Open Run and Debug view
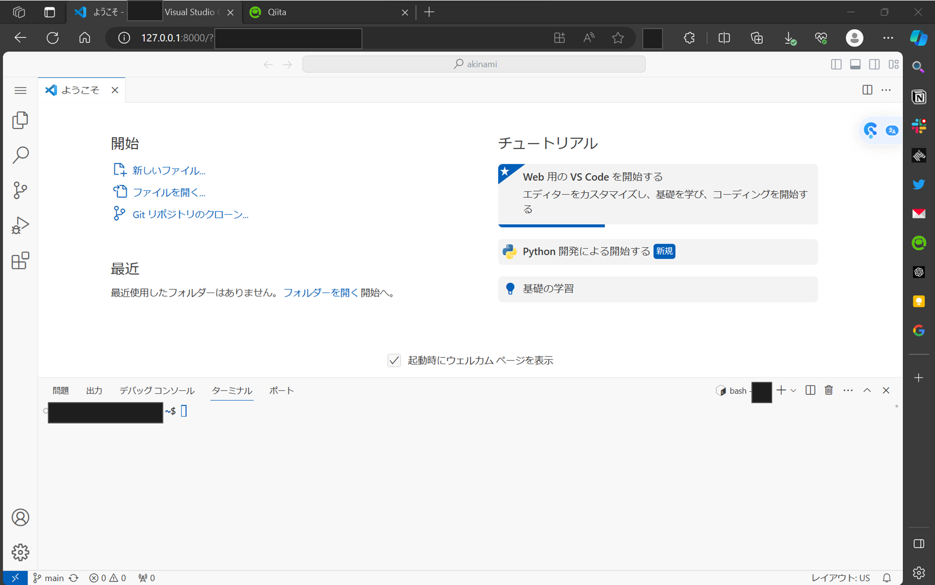935x585 pixels. click(x=20, y=225)
